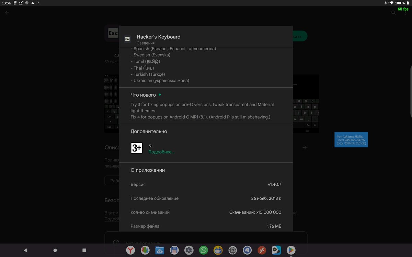Open the yellow TV app icon
The image size is (412, 257).
click(218, 250)
